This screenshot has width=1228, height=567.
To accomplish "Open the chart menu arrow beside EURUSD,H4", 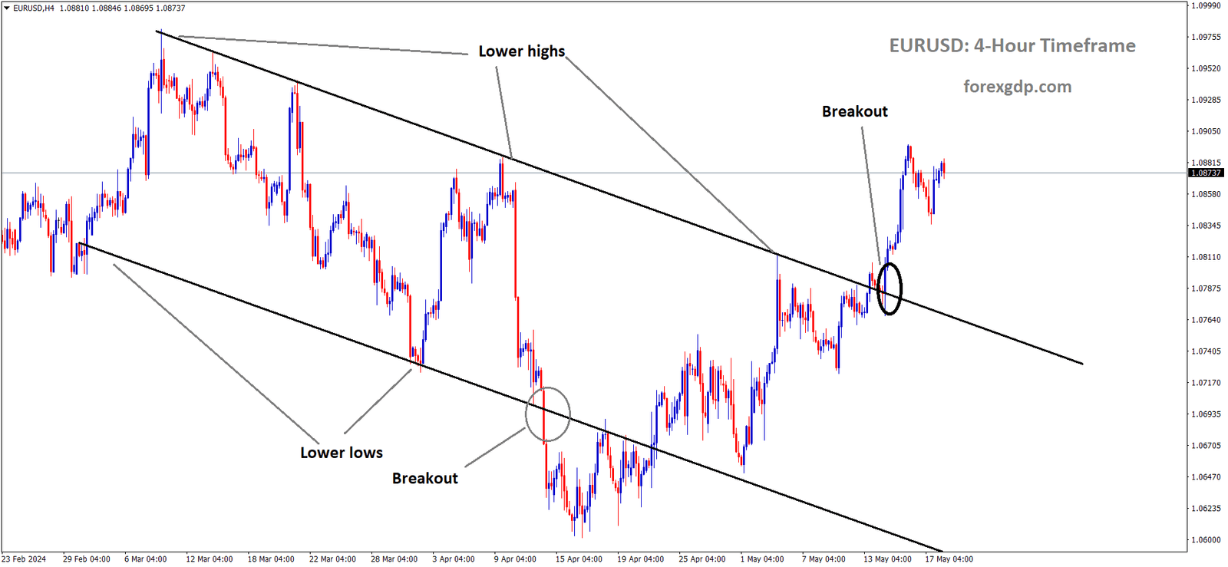I will 7,8.
